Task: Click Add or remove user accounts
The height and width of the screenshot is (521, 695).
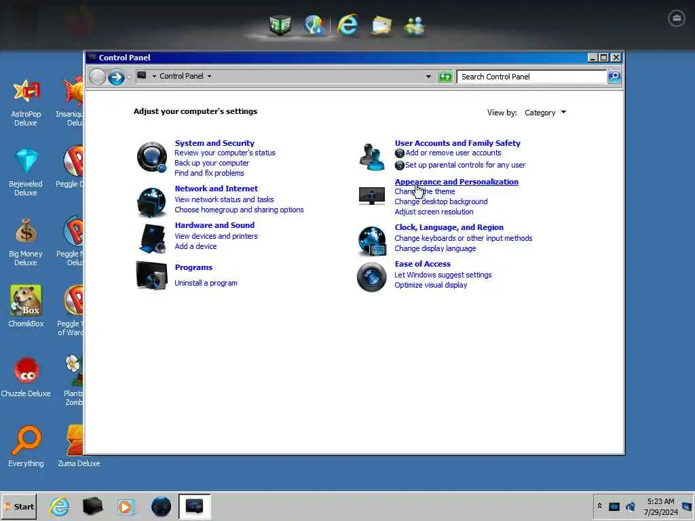Action: pyautogui.click(x=453, y=153)
